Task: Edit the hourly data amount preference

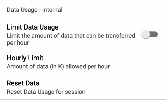Action: click(83, 62)
